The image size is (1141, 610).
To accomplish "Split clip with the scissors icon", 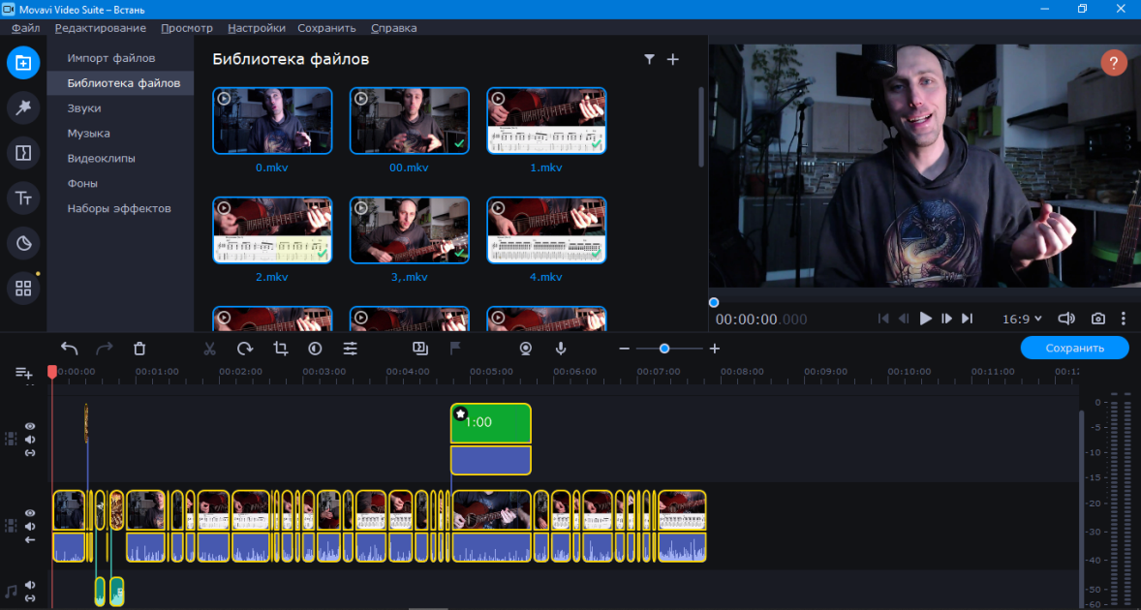I will (209, 349).
